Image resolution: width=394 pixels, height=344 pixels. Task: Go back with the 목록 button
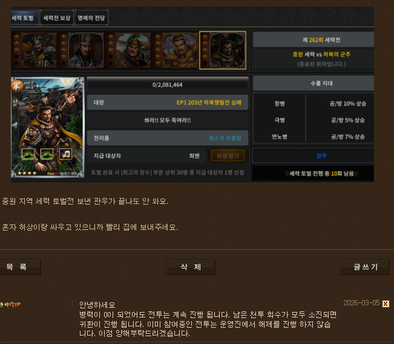click(x=20, y=267)
